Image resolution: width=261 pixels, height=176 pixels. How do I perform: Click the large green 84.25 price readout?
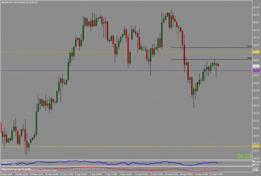(x=244, y=156)
